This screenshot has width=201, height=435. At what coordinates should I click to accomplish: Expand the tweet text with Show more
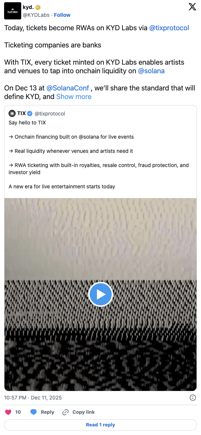74,96
